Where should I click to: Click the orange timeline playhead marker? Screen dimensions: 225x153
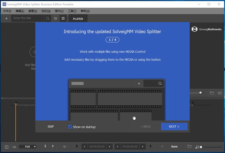(16, 104)
